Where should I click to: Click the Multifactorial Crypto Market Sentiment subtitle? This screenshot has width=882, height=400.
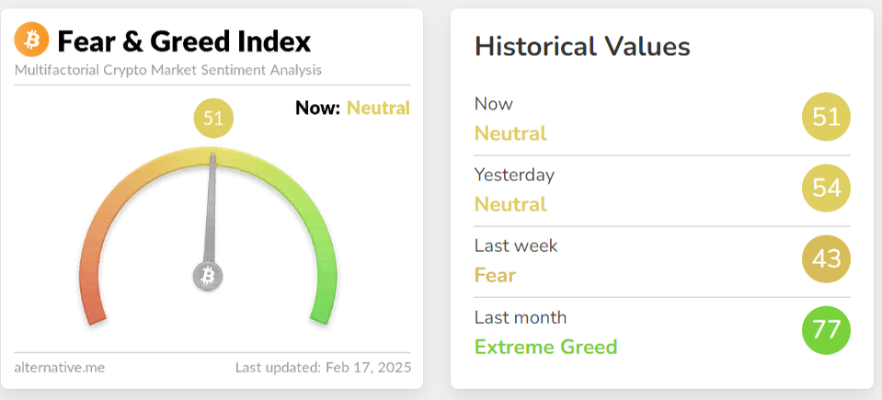pyautogui.click(x=167, y=70)
